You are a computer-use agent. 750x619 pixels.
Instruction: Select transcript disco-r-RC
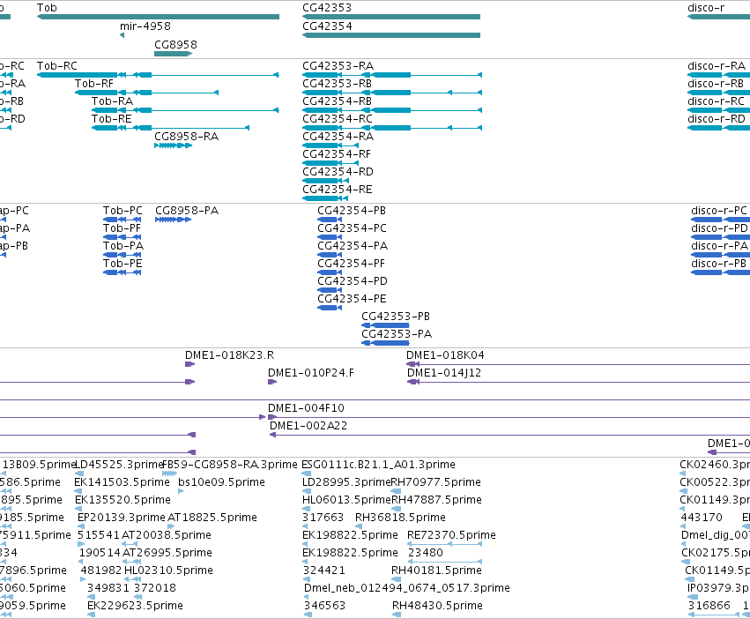[716, 101]
